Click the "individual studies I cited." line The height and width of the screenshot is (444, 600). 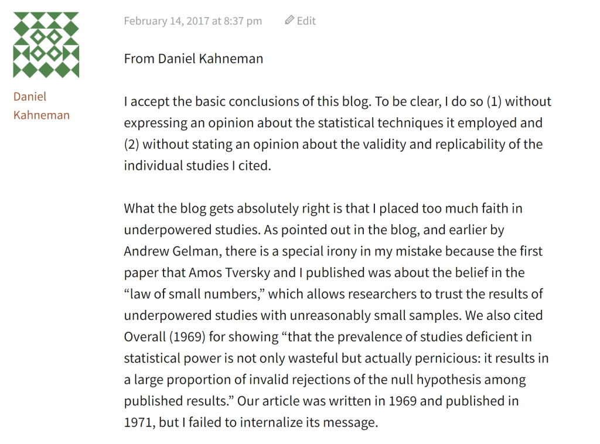point(197,166)
